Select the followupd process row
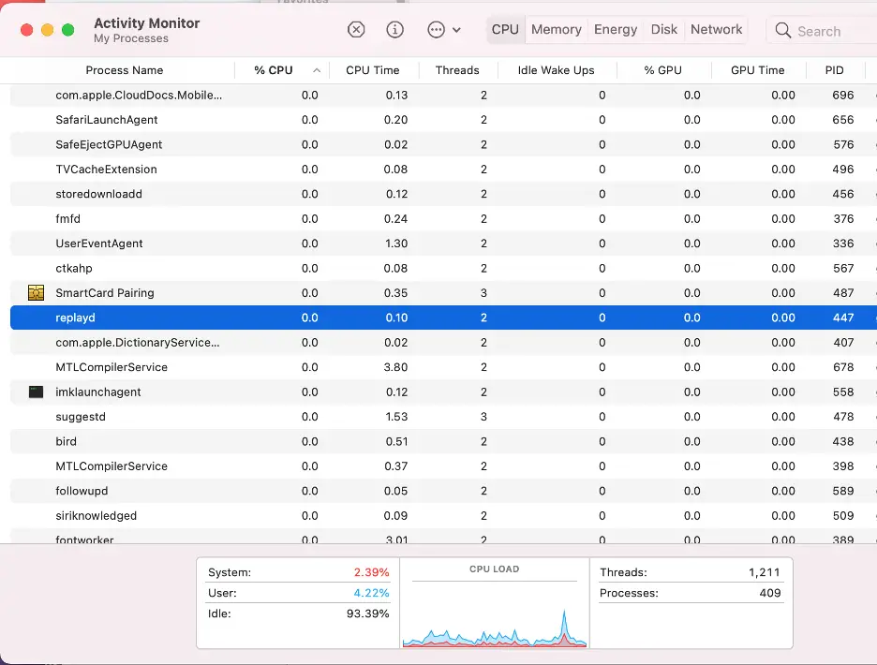877x665 pixels. (x=443, y=491)
